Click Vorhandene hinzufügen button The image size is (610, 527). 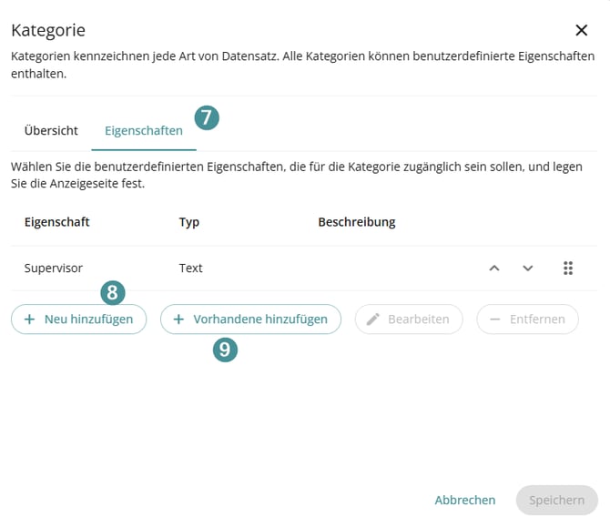(x=250, y=319)
